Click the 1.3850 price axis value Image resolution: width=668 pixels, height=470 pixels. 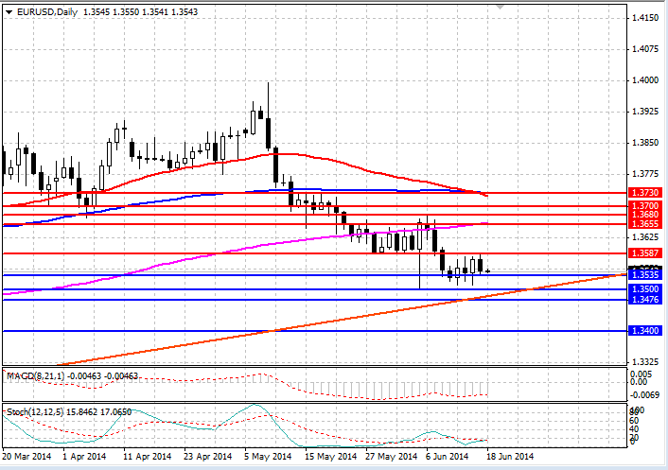pos(645,143)
